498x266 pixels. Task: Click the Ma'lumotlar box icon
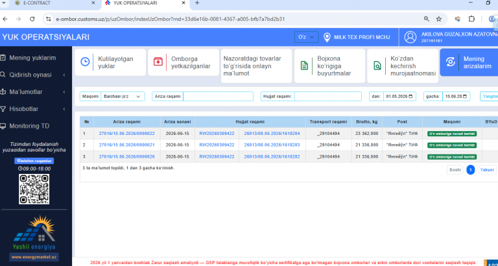click(x=3, y=92)
